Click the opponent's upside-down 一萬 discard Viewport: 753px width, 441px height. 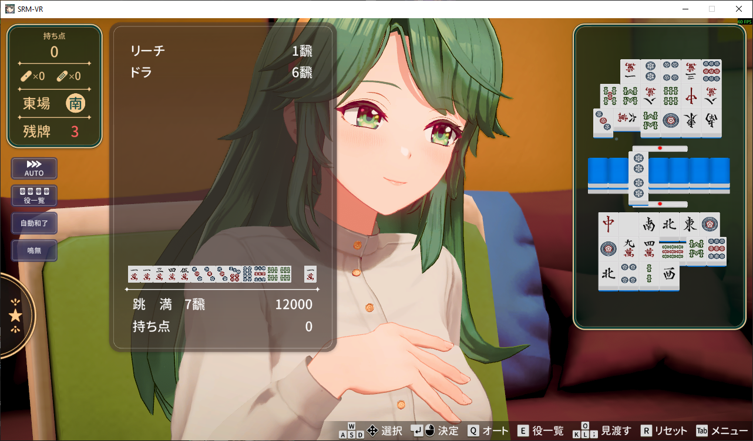(630, 70)
